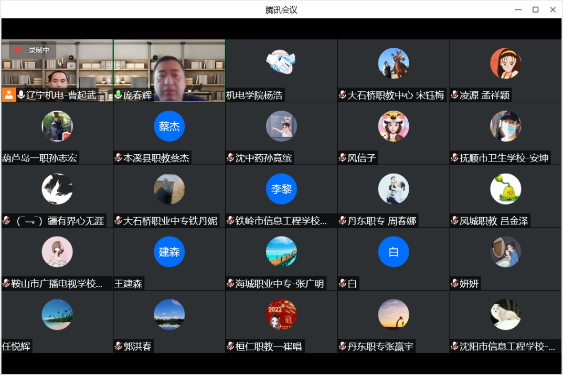Maximize the 腾讯会议 window
The image size is (563, 375).
[x=535, y=9]
